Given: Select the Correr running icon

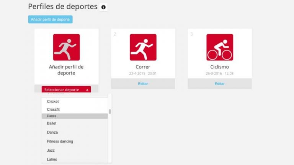Looking at the screenshot, I should pos(143,47).
